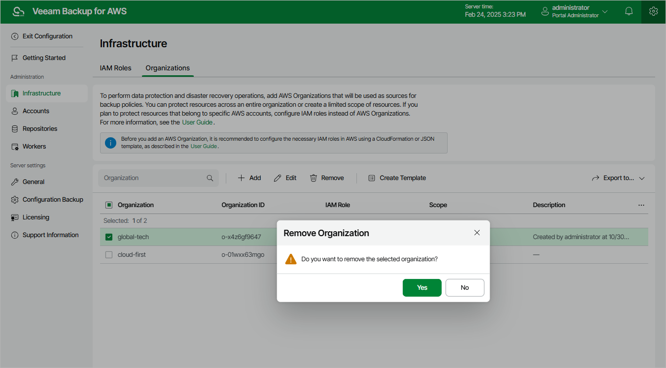Image resolution: width=666 pixels, height=368 pixels.
Task: Click the Remove trash icon
Action: pos(314,178)
